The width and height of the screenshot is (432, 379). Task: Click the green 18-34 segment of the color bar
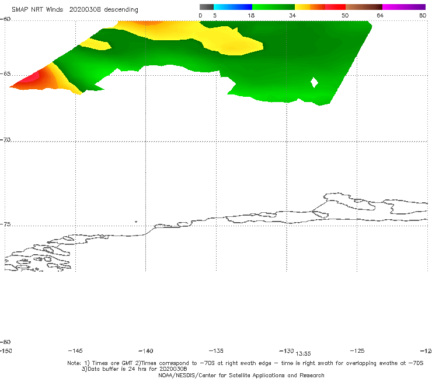coord(273,7)
